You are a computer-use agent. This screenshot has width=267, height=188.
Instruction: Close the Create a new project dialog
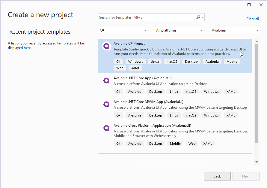[261, 5]
